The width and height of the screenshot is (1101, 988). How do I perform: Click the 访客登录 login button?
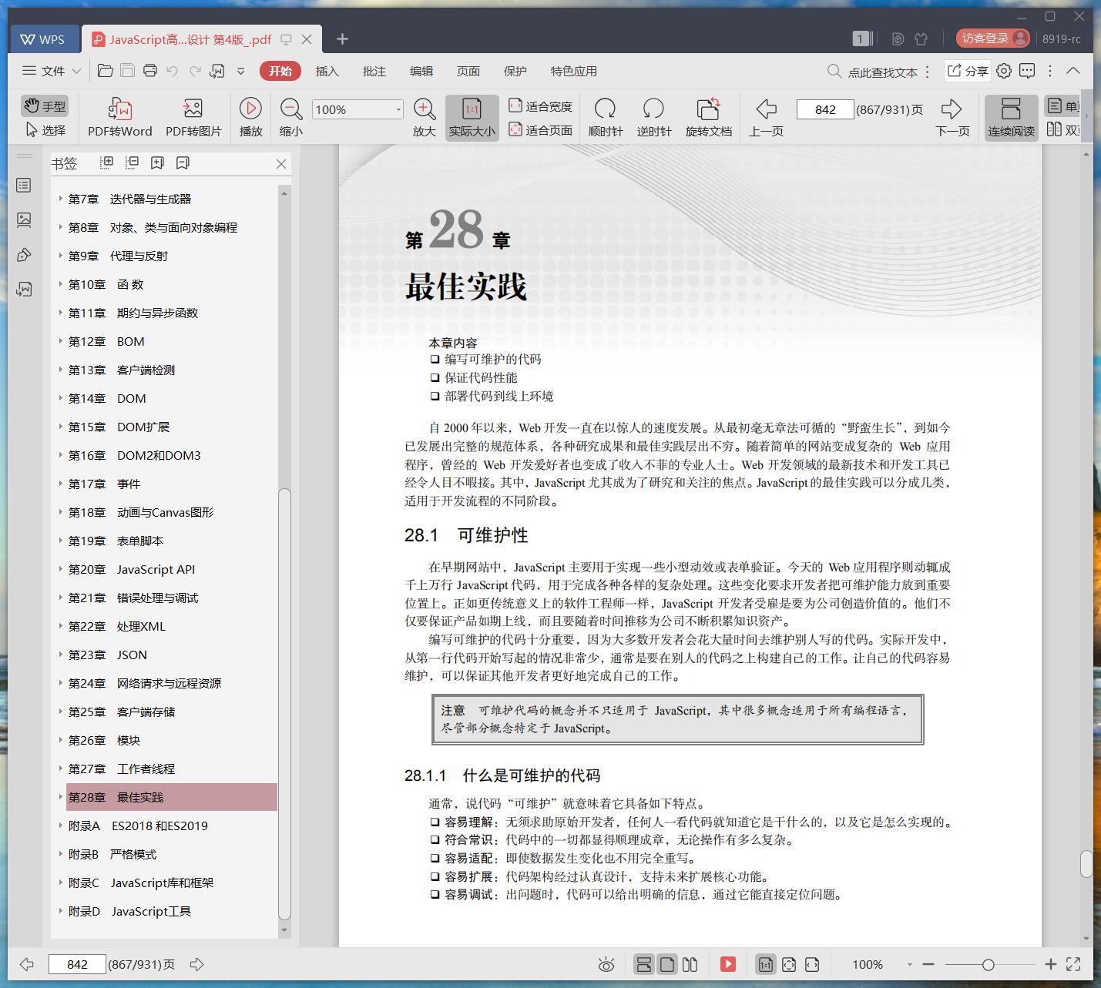(992, 39)
